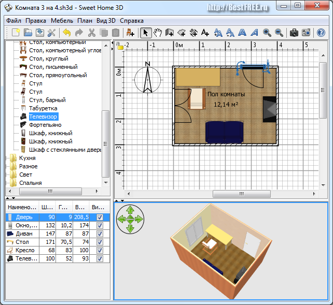Expand the Свет folder in tree
333x305 pixels.
[25, 175]
